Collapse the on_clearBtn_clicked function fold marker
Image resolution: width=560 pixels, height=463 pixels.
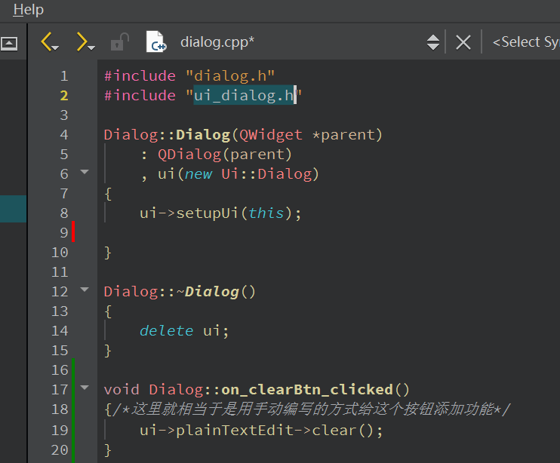point(85,389)
